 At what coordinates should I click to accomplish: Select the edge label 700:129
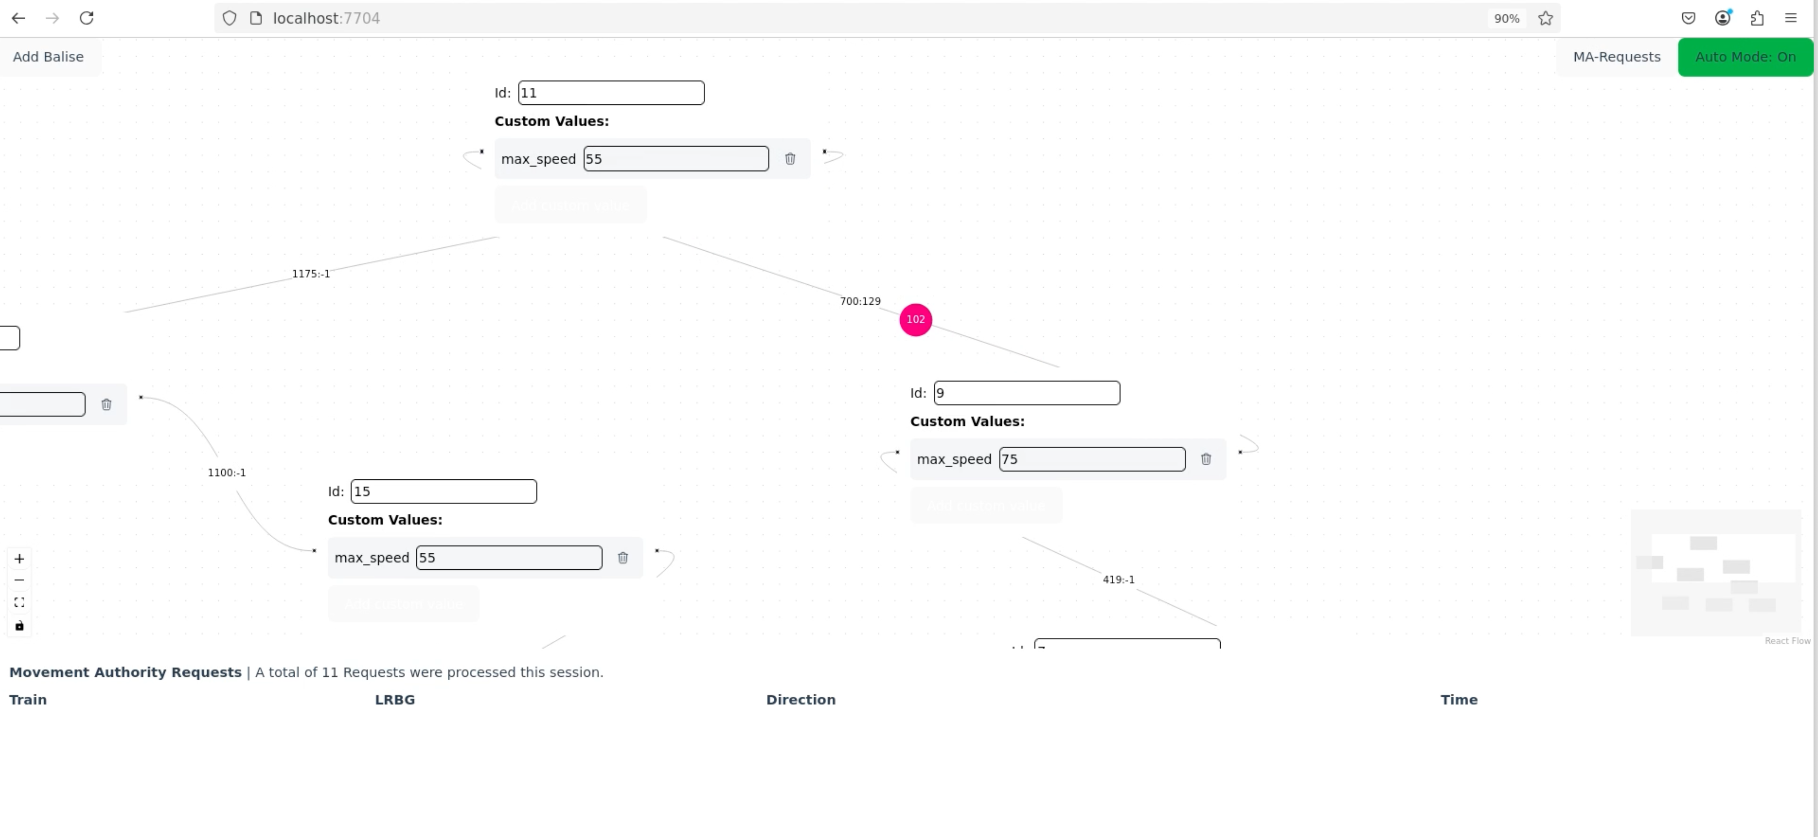click(860, 301)
